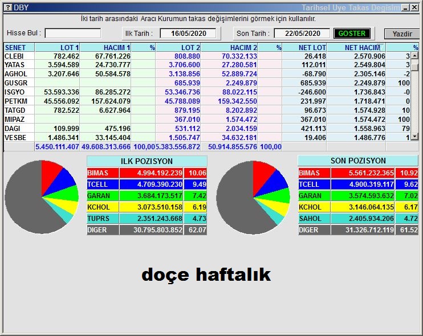Image resolution: width=423 pixels, height=336 pixels.
Task: Select the VESBE row name
Action: point(15,138)
